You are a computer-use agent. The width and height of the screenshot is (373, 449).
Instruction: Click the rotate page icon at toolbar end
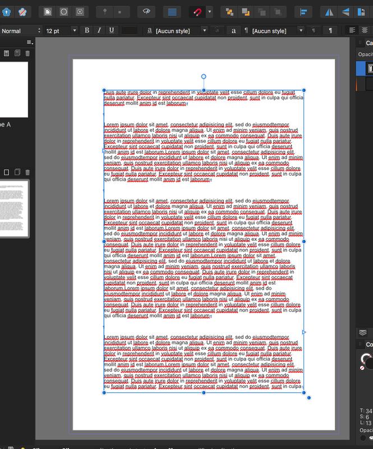(361, 12)
